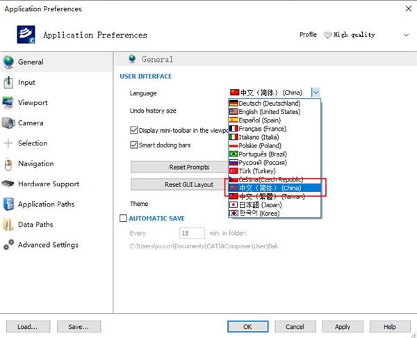Click the Apply button

342,327
